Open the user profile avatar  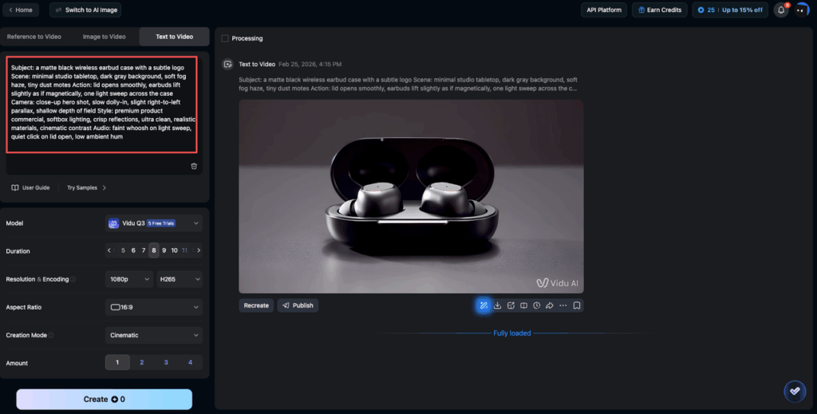click(x=802, y=10)
